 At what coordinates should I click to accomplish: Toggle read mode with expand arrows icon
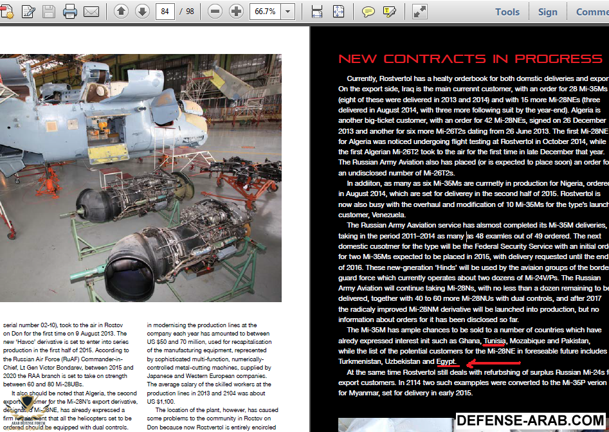[x=419, y=12]
